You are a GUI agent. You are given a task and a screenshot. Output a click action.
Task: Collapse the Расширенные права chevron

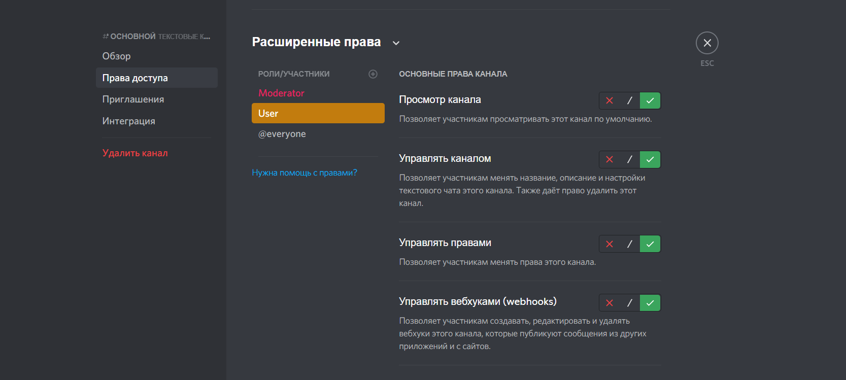396,43
